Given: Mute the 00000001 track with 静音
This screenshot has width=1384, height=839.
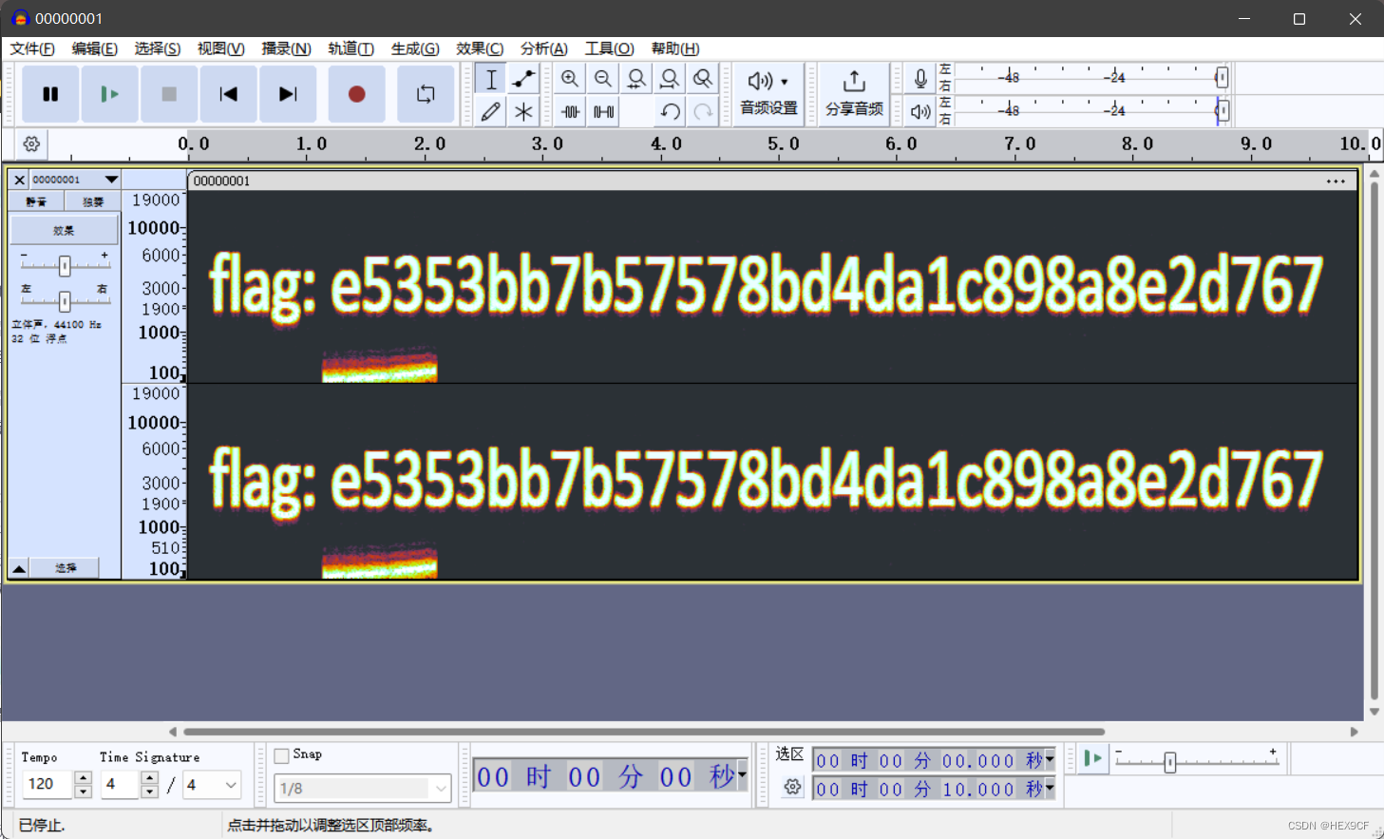Looking at the screenshot, I should point(36,200).
